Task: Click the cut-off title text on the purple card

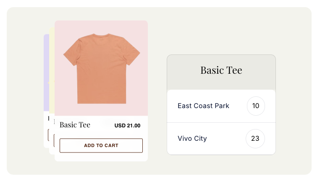Action: pyautogui.click(x=48, y=119)
